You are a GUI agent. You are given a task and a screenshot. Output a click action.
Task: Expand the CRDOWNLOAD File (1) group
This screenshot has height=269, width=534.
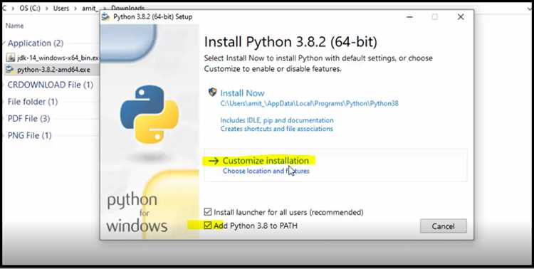(4, 85)
